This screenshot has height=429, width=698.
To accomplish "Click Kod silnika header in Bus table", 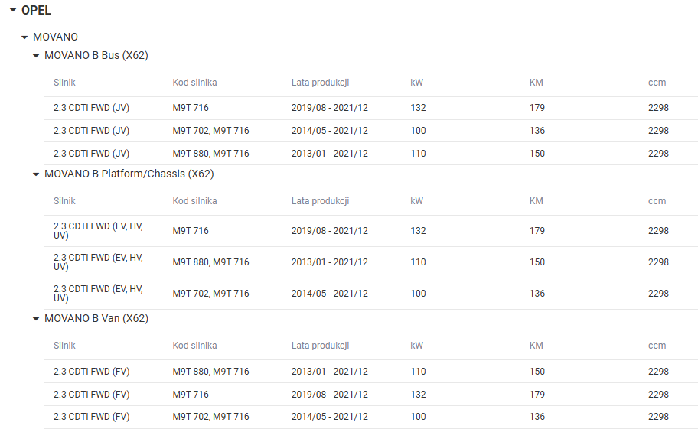I will 194,83.
